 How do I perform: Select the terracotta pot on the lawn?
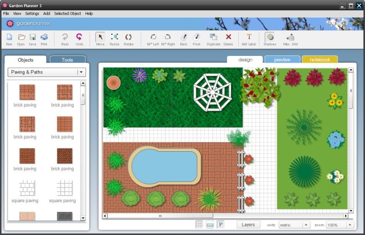click(x=113, y=83)
